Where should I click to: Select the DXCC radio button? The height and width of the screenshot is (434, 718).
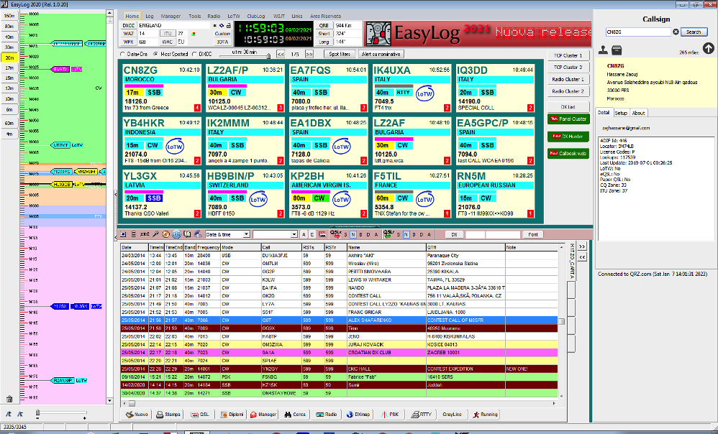tap(195, 54)
